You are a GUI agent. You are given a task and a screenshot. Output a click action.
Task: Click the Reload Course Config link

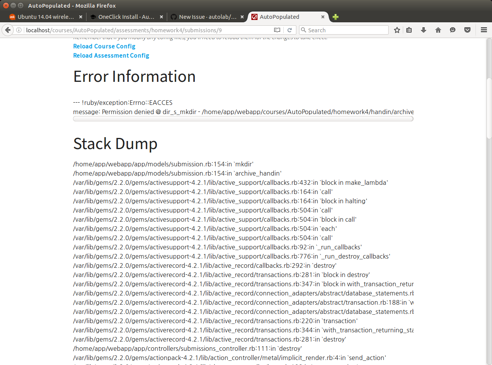point(104,46)
